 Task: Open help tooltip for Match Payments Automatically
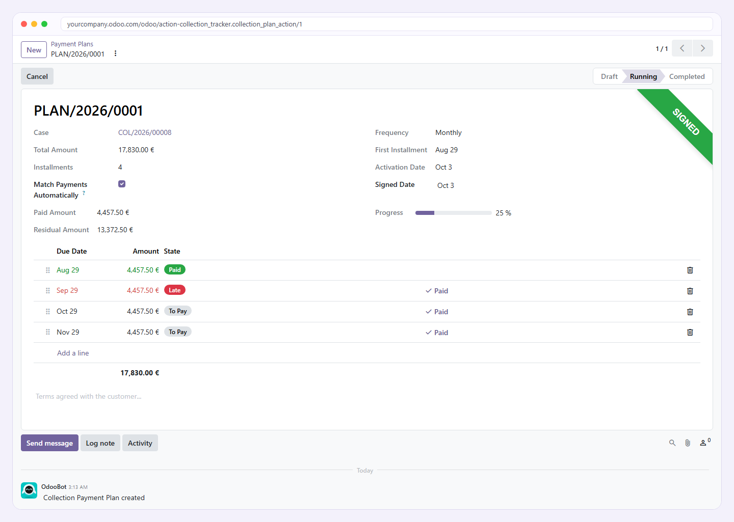84,193
